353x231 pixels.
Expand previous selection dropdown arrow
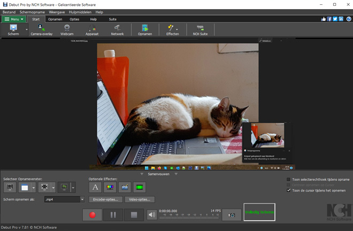click(73, 187)
